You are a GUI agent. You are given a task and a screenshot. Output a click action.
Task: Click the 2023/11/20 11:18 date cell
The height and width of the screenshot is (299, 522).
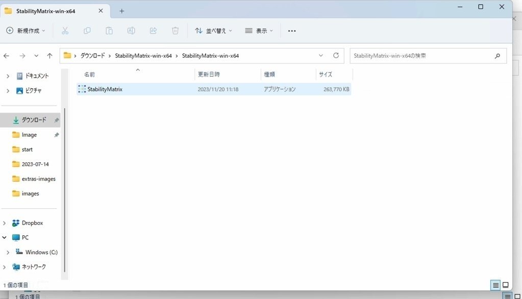pos(218,89)
